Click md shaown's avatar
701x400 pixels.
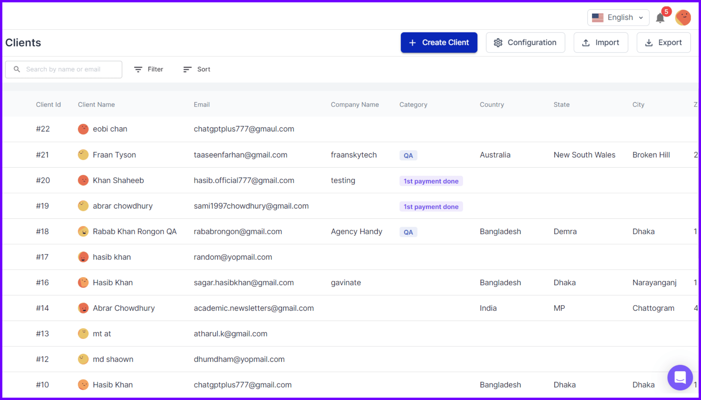coord(83,359)
